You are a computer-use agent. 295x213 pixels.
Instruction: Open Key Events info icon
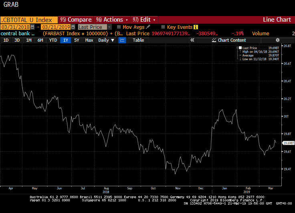click(196, 27)
